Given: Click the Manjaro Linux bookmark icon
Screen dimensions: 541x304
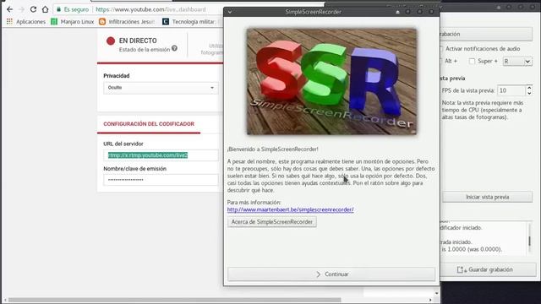Looking at the screenshot, I should click(54, 21).
